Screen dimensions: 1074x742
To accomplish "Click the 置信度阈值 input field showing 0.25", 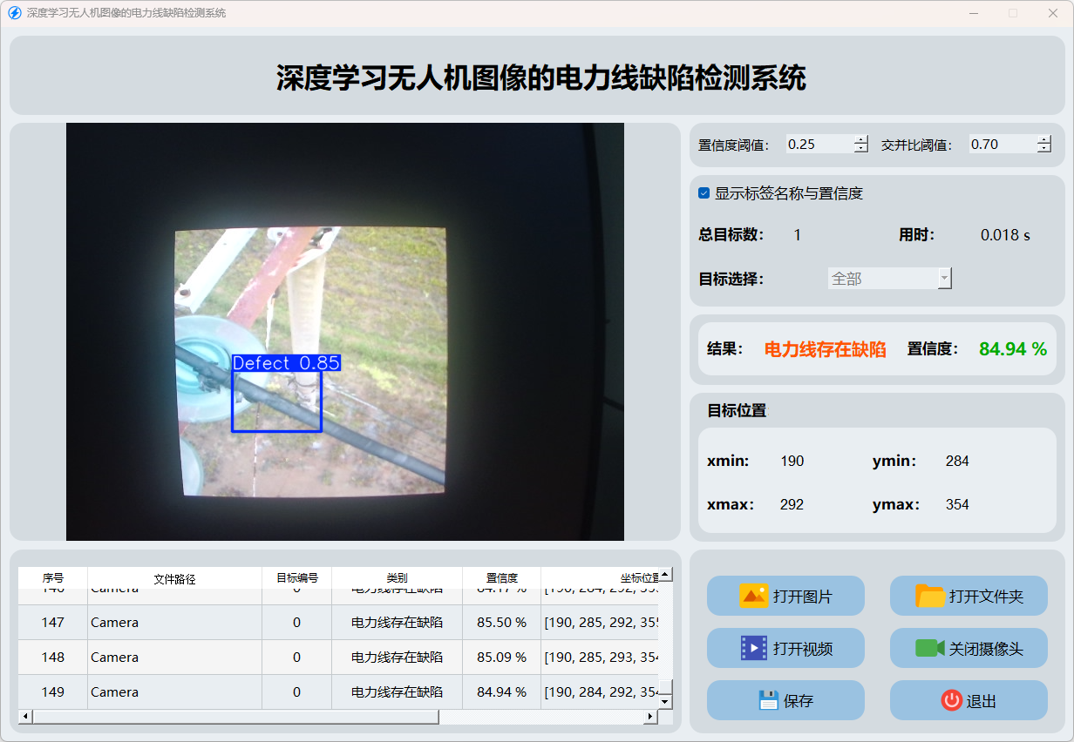I will [818, 145].
